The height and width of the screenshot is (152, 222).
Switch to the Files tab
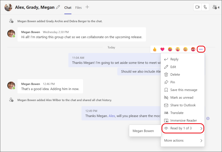pos(79,7)
